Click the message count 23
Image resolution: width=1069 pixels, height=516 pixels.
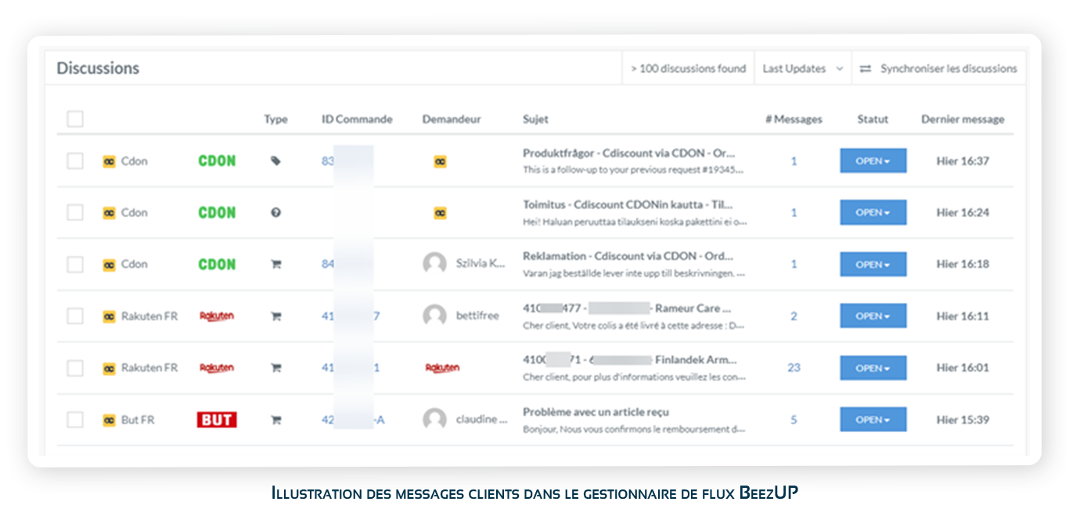(794, 368)
